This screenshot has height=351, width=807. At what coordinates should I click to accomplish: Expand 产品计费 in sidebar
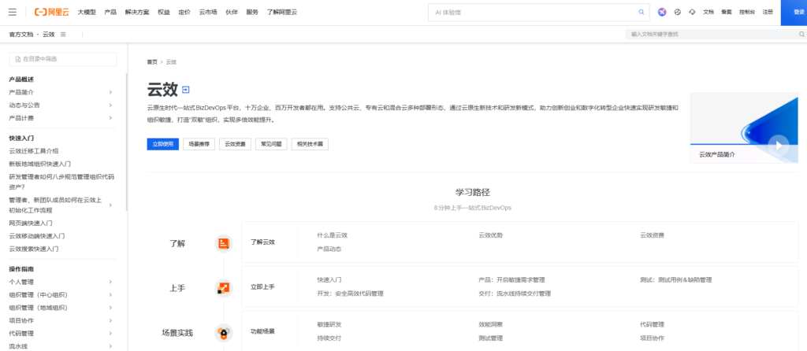(x=110, y=118)
